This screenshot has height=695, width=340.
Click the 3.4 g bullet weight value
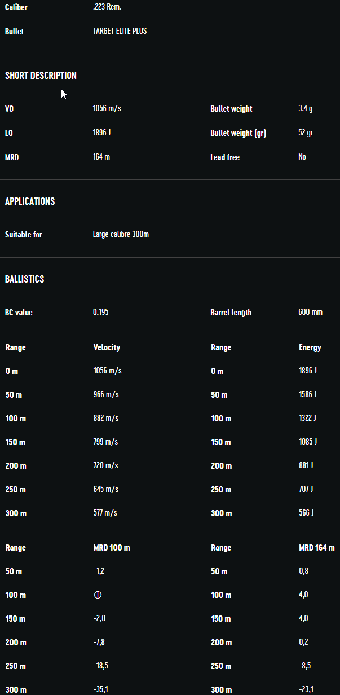click(x=305, y=108)
